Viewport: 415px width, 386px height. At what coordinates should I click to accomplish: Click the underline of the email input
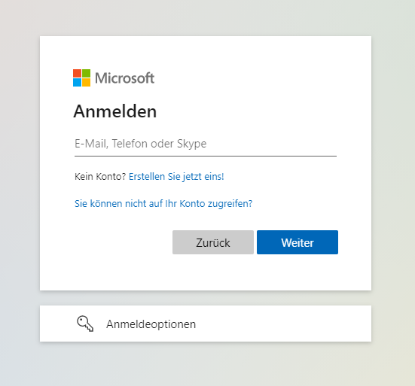coord(206,156)
